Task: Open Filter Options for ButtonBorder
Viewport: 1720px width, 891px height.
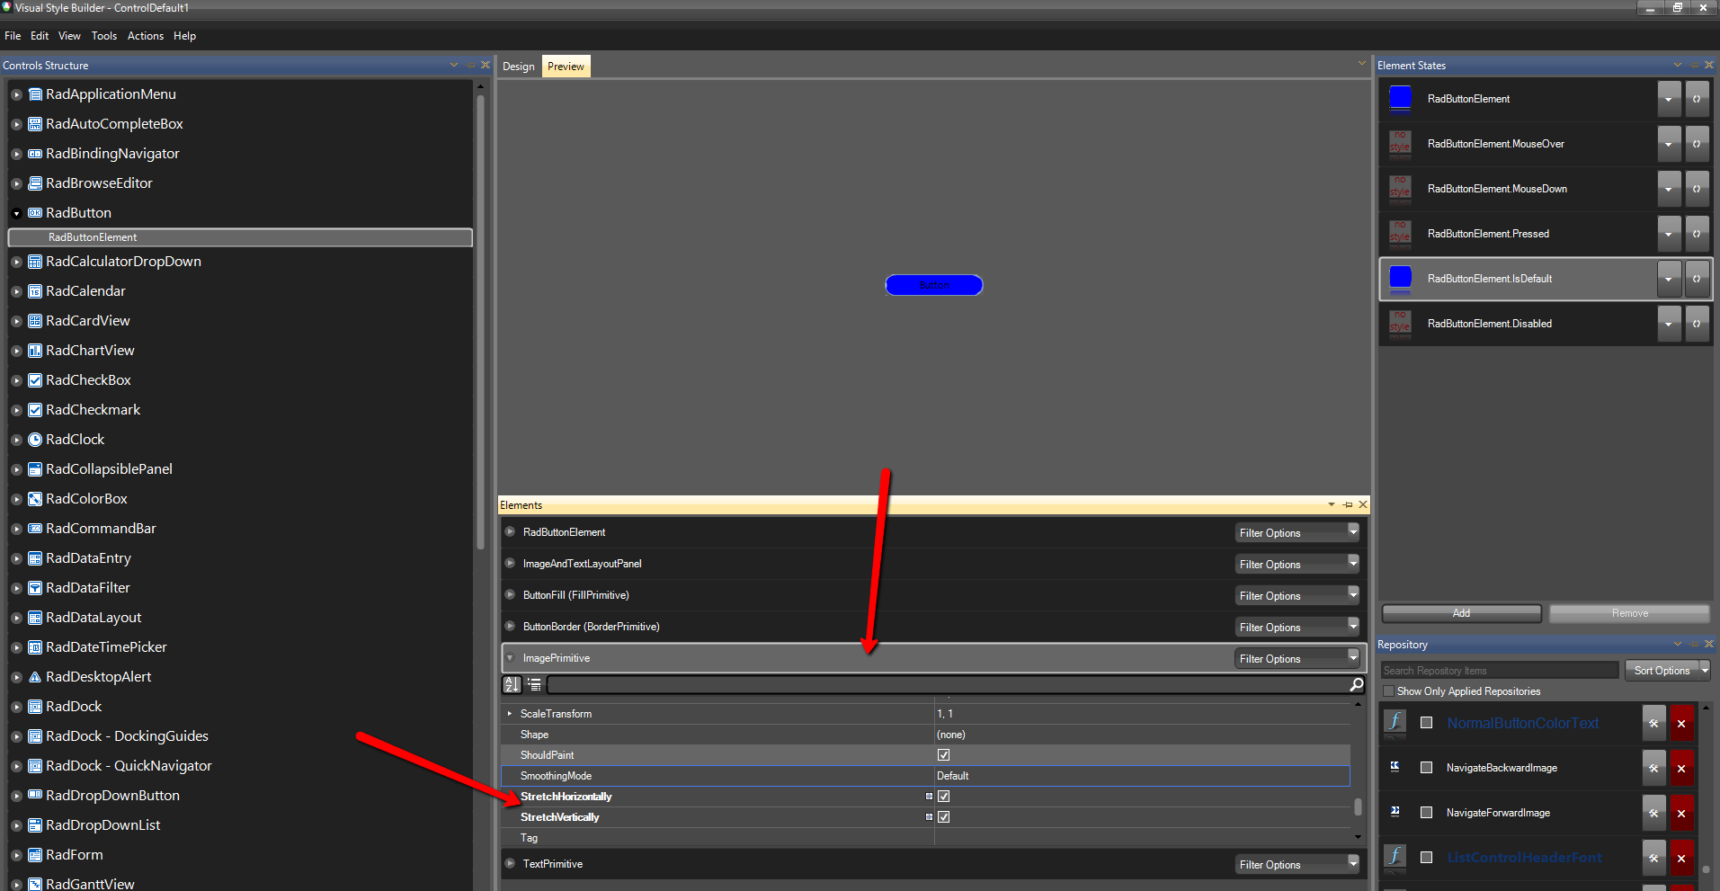Action: coord(1297,628)
